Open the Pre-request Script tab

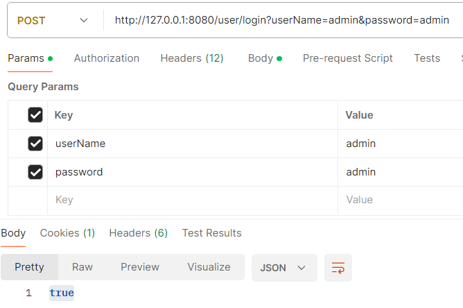point(347,58)
